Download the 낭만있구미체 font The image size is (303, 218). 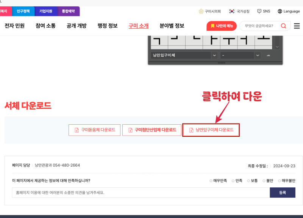click(x=211, y=130)
